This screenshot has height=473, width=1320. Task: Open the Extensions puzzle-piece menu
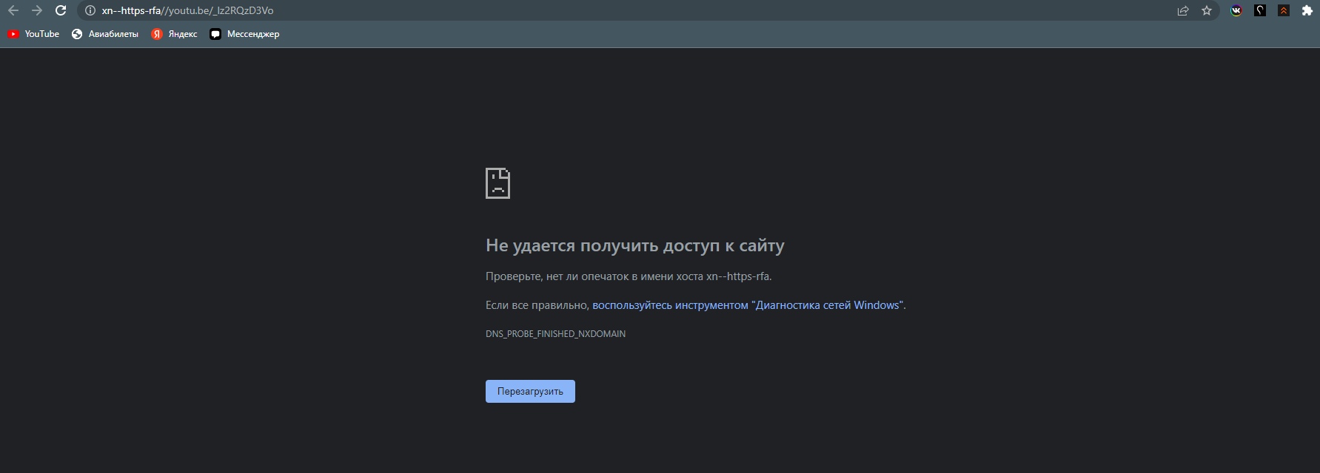1307,10
